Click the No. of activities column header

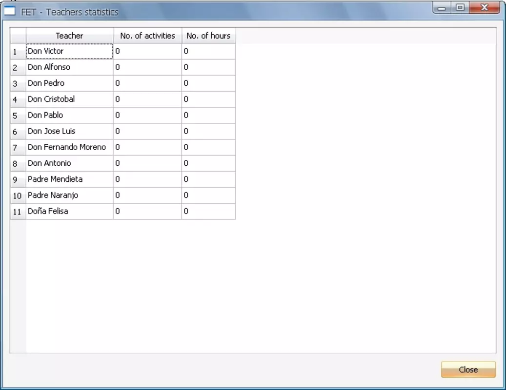pyautogui.click(x=147, y=36)
